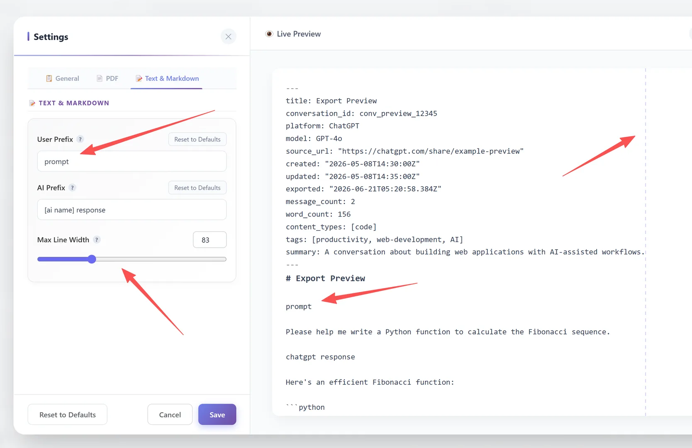This screenshot has width=692, height=448.
Task: Click the 'word_count: 156' line
Action: (318, 214)
